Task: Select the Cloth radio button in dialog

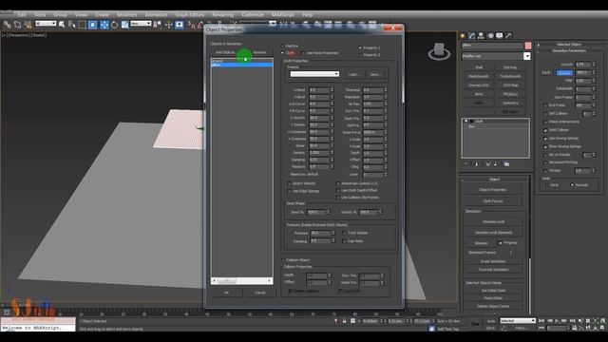Action: (x=283, y=53)
